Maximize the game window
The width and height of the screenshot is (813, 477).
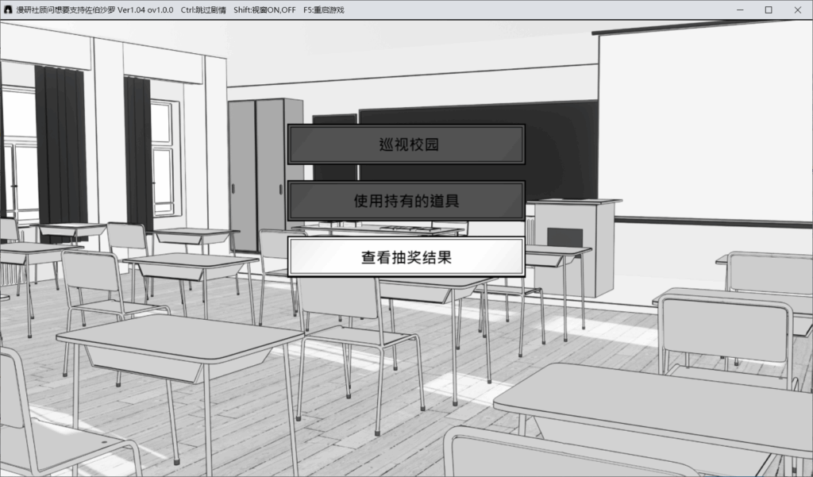(x=769, y=10)
